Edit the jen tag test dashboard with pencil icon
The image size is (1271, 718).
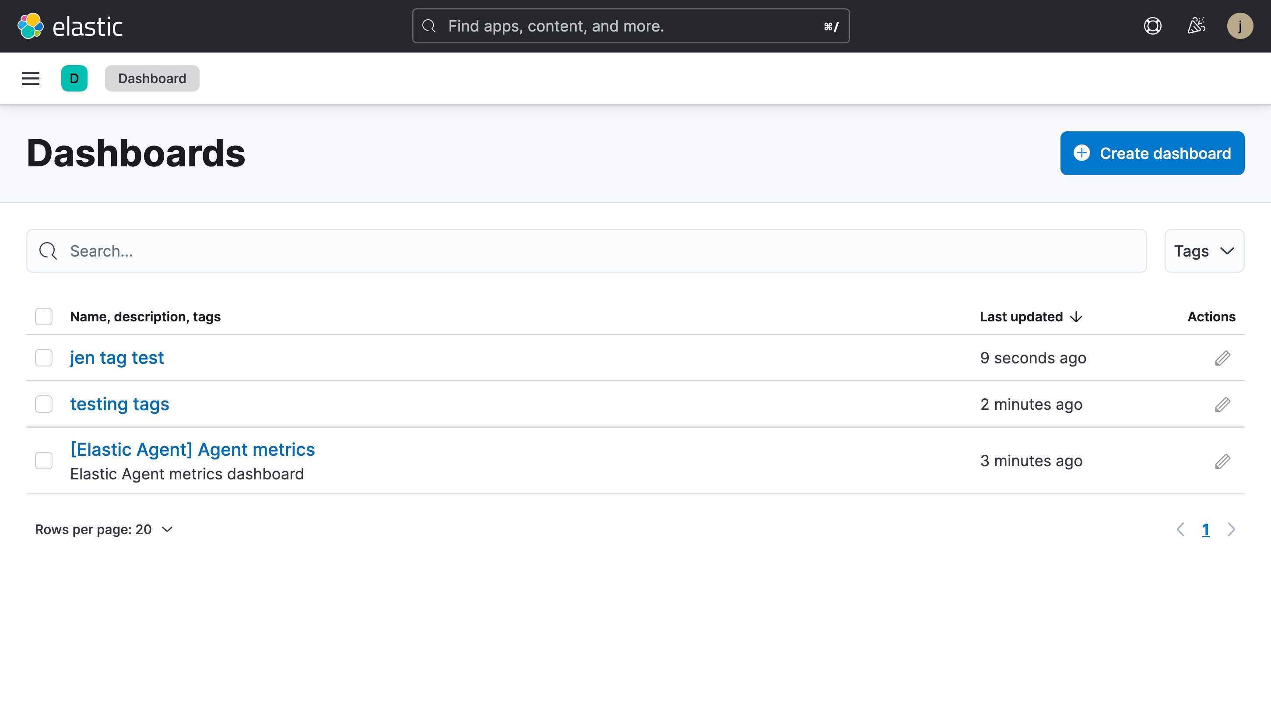(x=1223, y=358)
